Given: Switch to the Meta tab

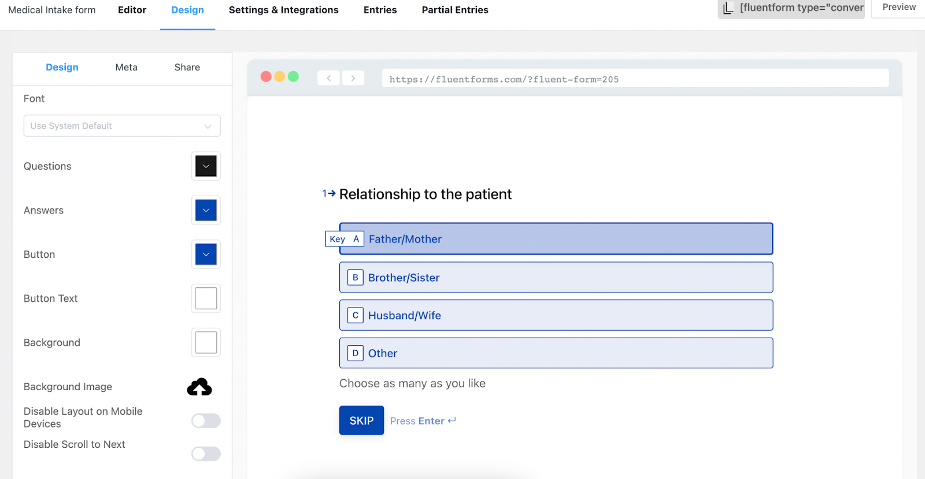Looking at the screenshot, I should [126, 68].
